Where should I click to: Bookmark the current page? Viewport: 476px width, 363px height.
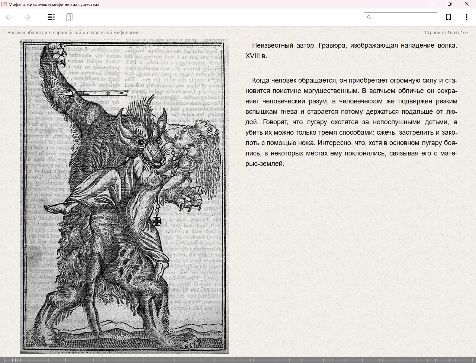click(x=448, y=17)
